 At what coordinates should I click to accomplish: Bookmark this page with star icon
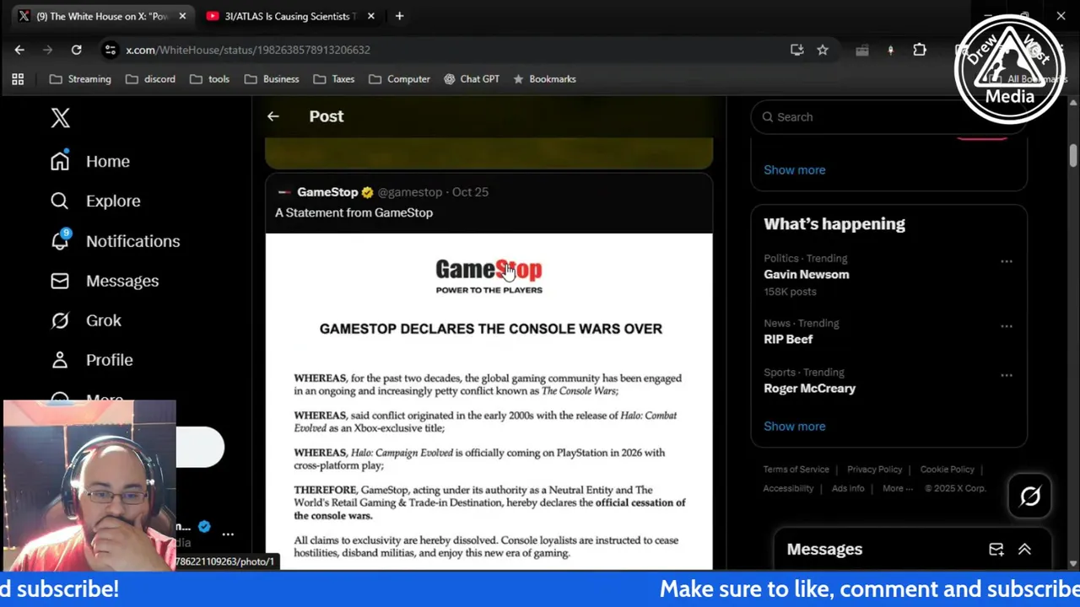tap(822, 50)
